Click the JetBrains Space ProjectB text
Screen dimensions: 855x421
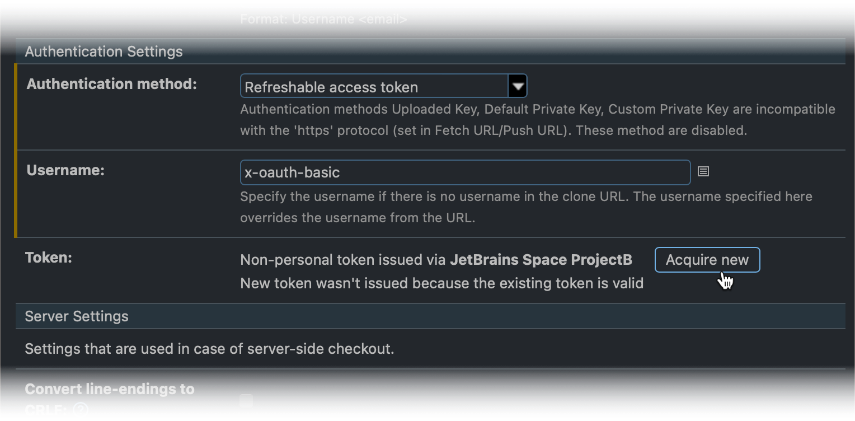[541, 260]
